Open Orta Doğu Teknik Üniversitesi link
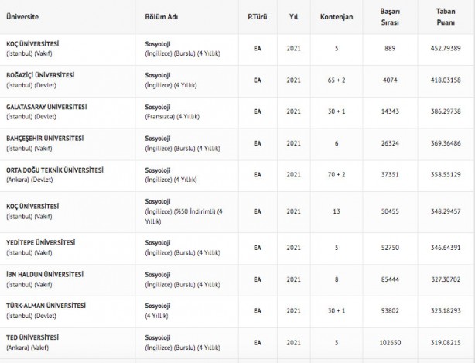475x363 pixels. click(54, 168)
